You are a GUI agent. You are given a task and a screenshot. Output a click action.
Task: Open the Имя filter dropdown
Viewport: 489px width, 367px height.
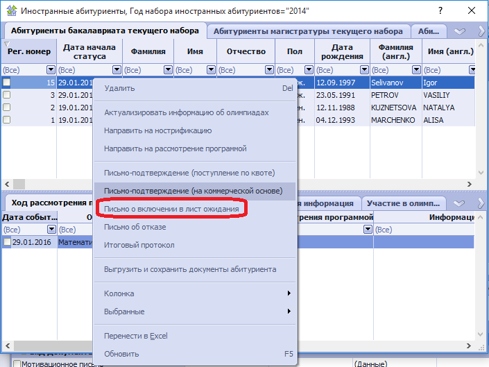[211, 70]
